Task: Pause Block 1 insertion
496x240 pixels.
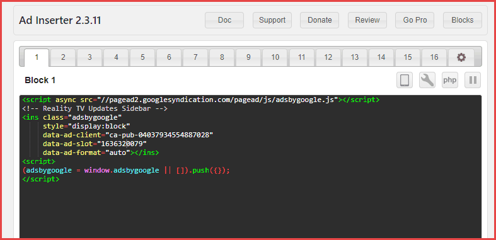Action: point(473,80)
